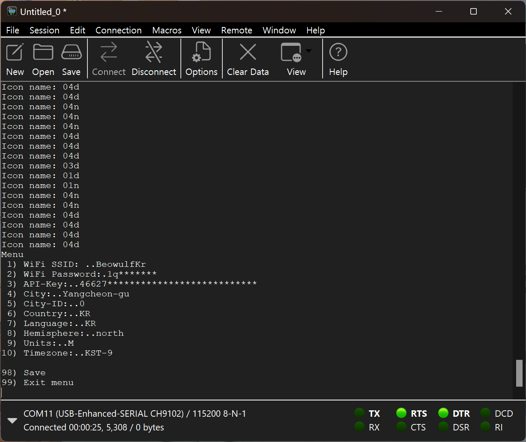Screen dimensions: 526x442
Task: Click the terminal vertical scrollbar thumb
Action: point(519,373)
